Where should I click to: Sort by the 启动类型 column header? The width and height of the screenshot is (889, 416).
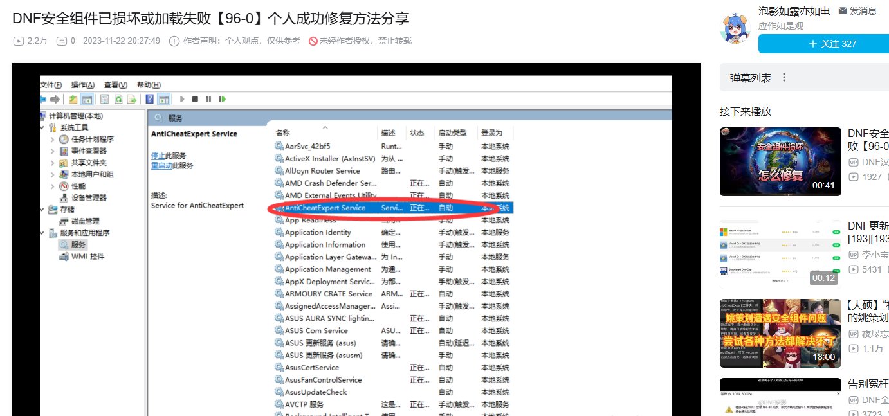[x=452, y=133]
